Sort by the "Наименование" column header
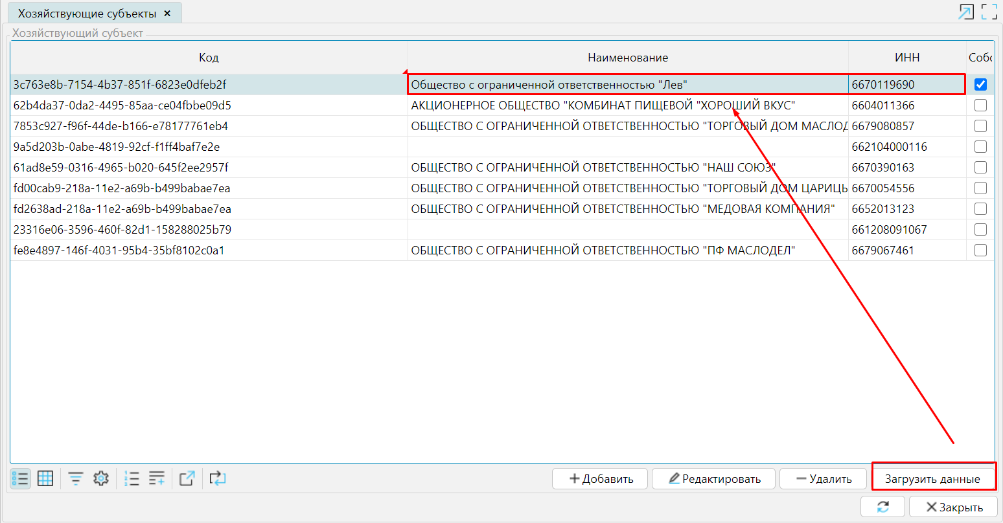This screenshot has height=523, width=1003. point(627,58)
